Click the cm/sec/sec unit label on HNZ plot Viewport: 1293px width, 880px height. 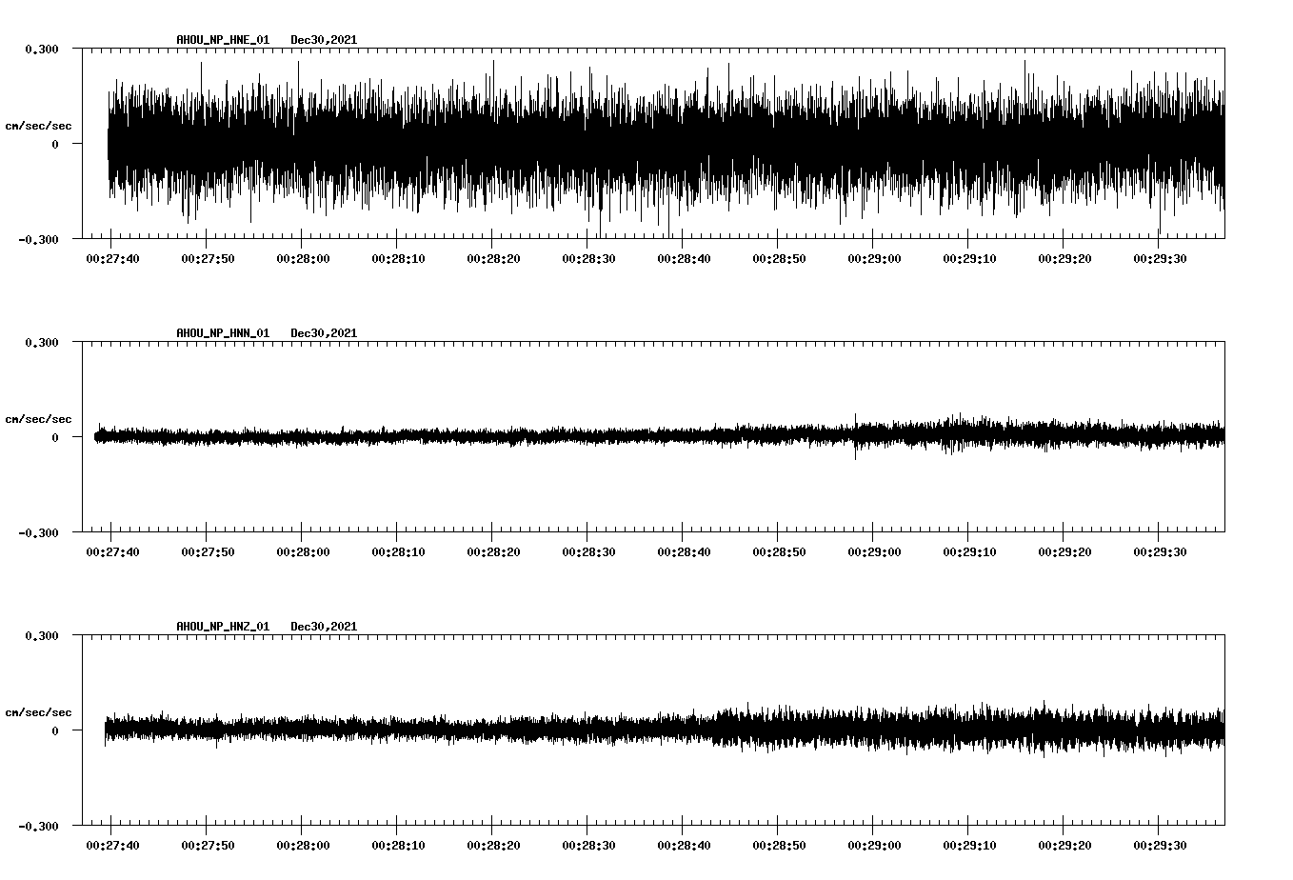tap(38, 712)
